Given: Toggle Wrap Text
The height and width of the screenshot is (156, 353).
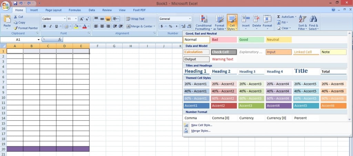Looking at the screenshot, I should click(x=135, y=19).
